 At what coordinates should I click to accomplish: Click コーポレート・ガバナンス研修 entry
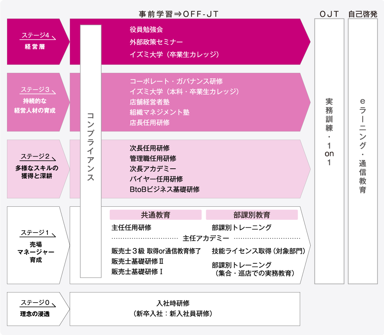(176, 81)
